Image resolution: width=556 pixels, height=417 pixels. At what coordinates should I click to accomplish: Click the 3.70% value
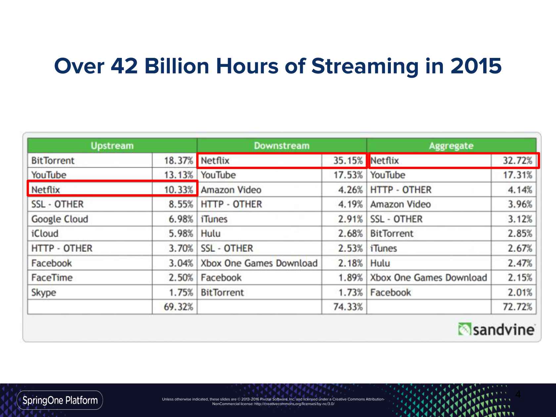point(181,248)
